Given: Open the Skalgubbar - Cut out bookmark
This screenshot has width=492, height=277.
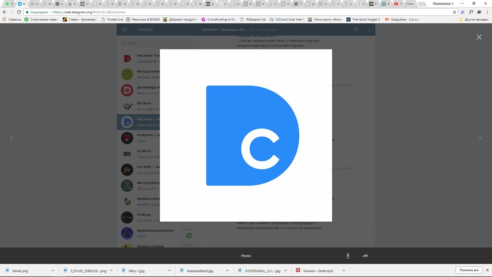Looking at the screenshot, I should click(x=402, y=19).
